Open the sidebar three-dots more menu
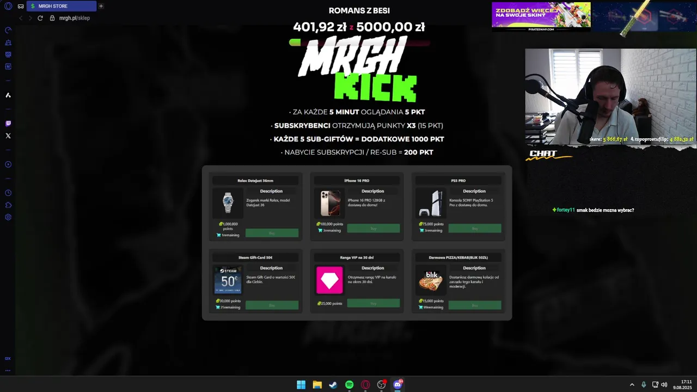Image resolution: width=697 pixels, height=392 pixels. [8, 370]
